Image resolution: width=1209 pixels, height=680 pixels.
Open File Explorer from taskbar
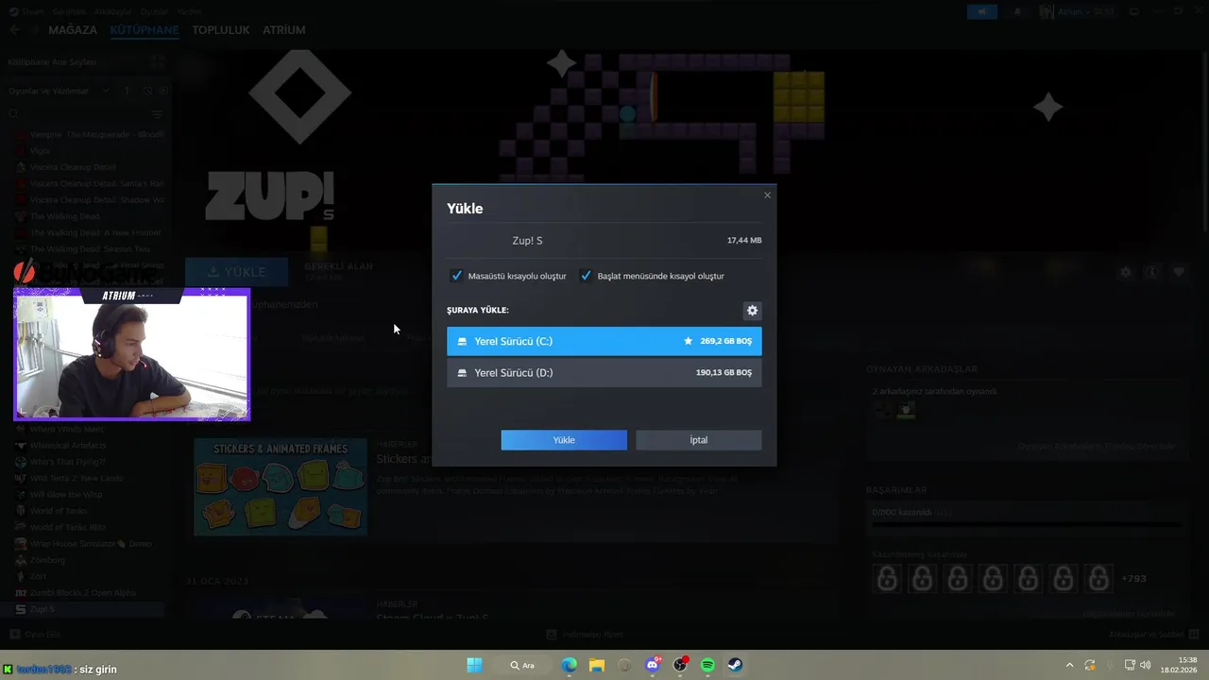(x=597, y=665)
